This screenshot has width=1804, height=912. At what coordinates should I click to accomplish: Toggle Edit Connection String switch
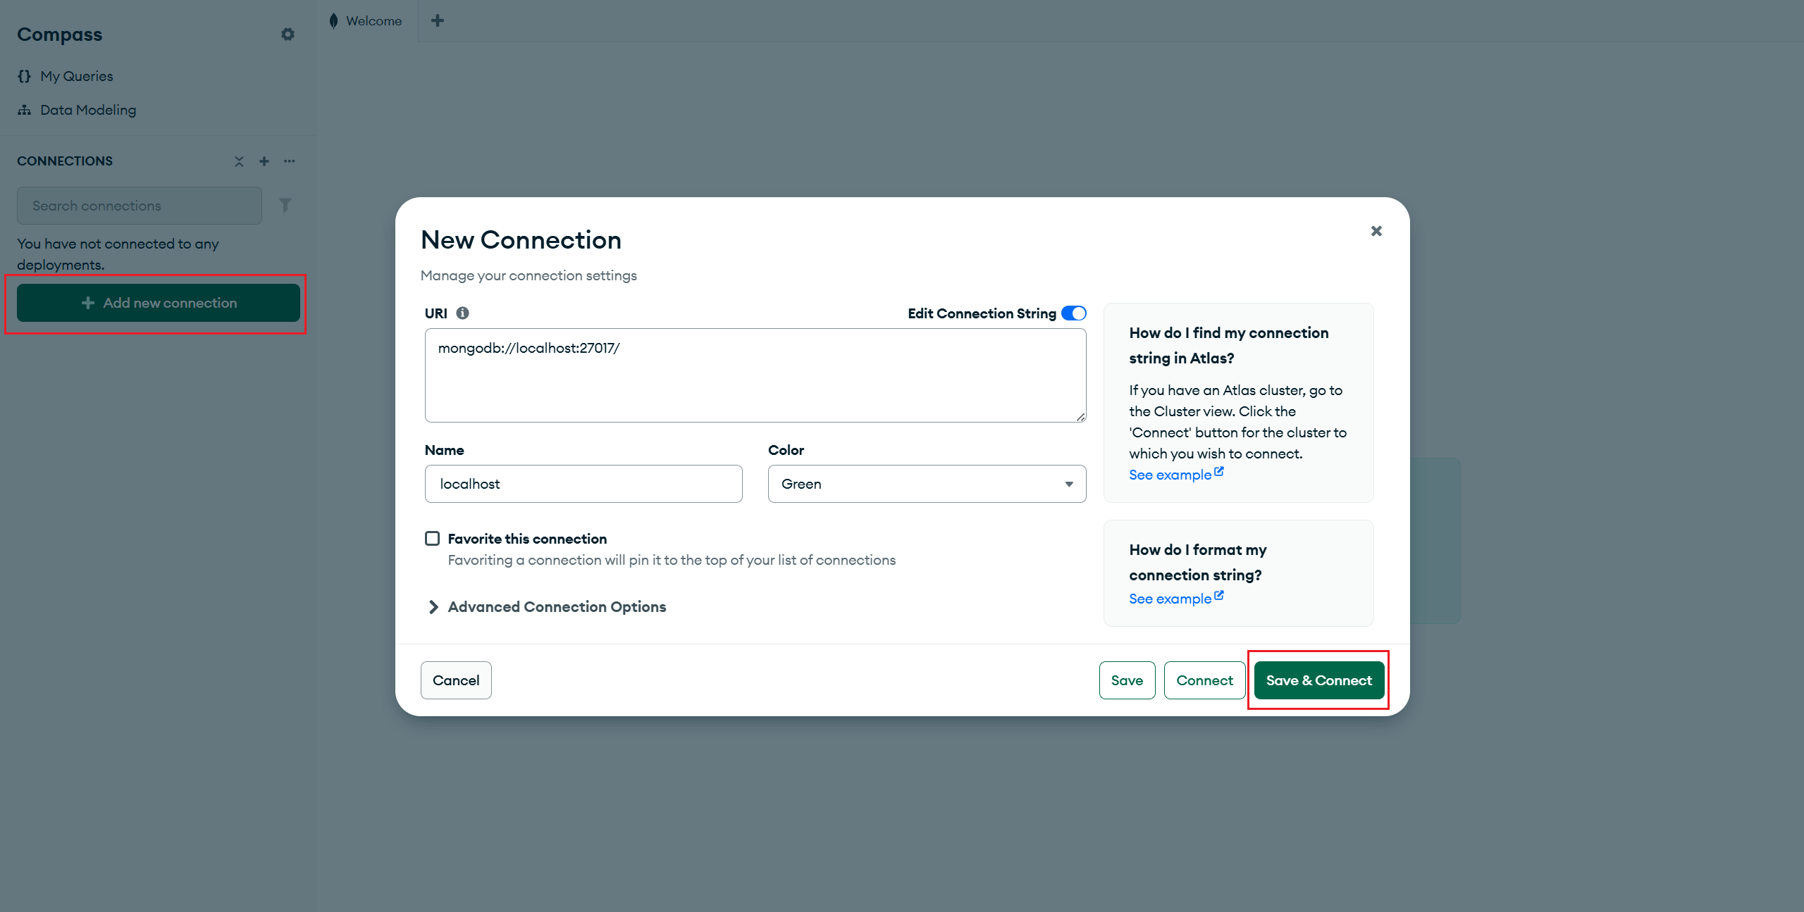pos(1074,313)
